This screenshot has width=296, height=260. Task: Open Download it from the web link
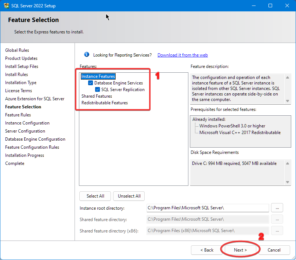point(183,55)
